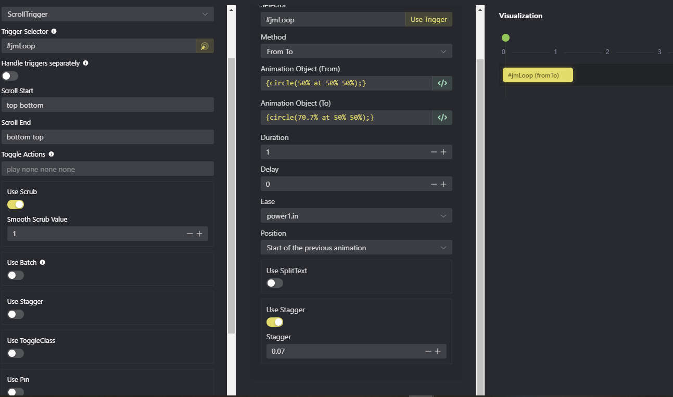Viewport: 673px width, 397px height.
Task: Expand the Method dropdown showing From To
Action: click(x=356, y=52)
